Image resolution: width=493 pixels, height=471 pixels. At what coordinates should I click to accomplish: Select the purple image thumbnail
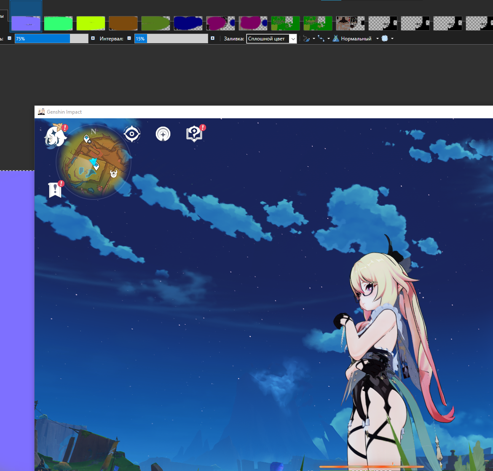26,24
